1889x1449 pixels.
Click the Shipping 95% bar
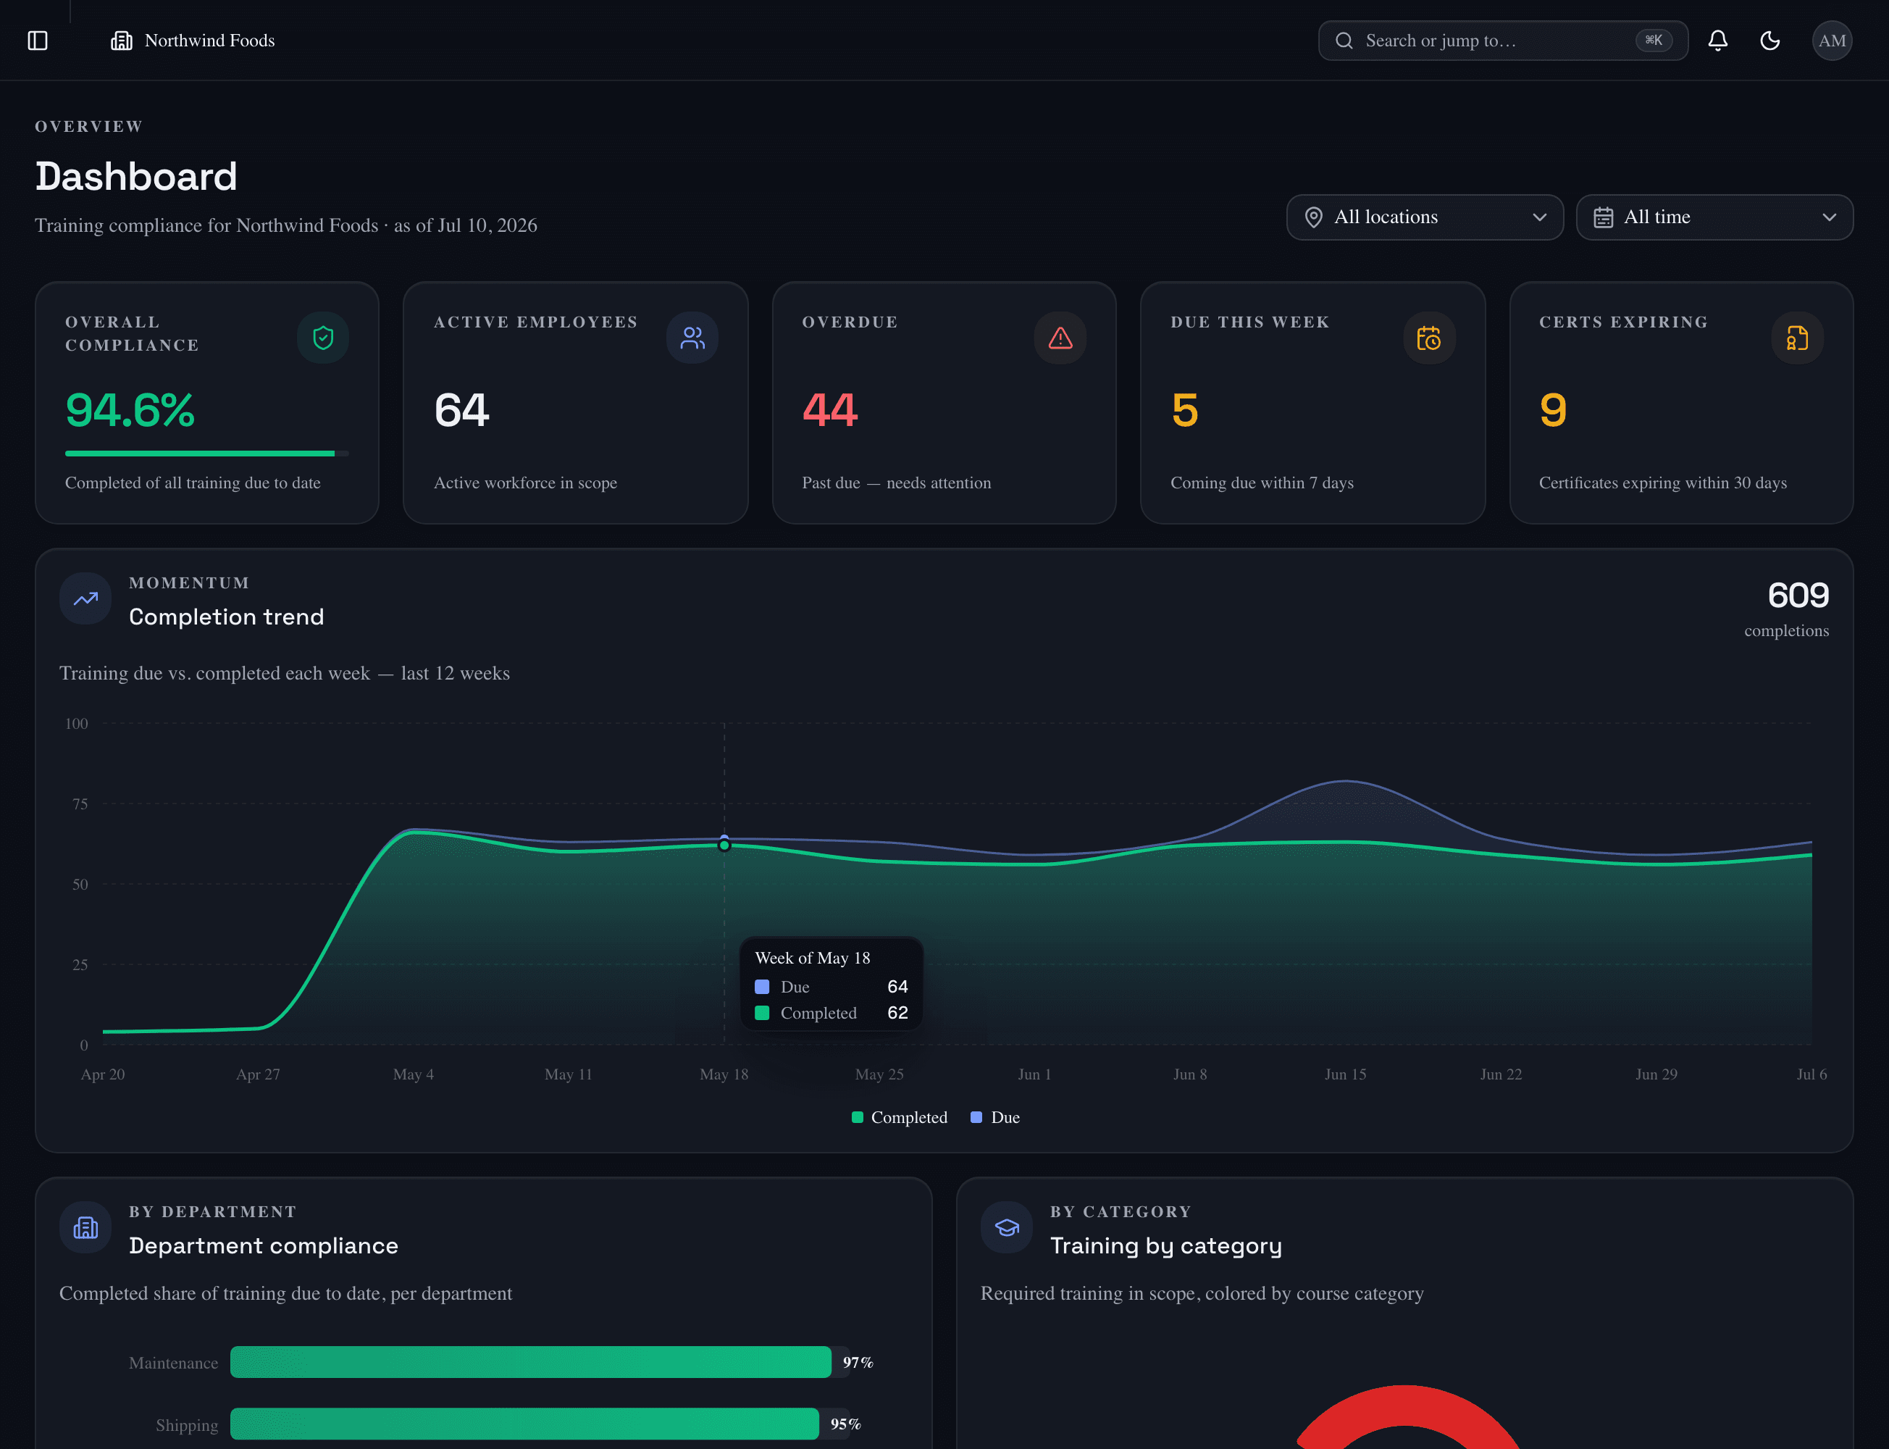524,1424
